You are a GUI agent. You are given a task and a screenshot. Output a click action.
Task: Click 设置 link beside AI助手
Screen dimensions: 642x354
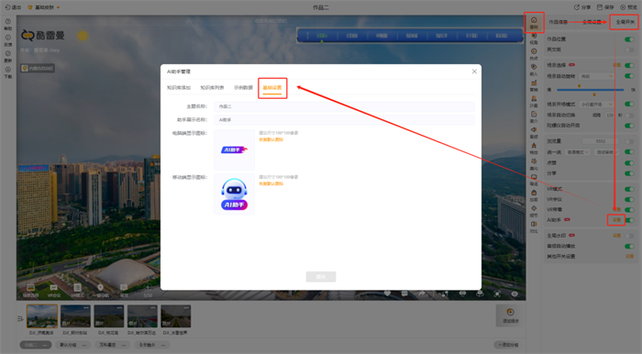[x=616, y=220]
